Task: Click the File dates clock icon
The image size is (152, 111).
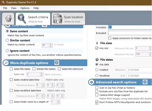Action: click(97, 60)
